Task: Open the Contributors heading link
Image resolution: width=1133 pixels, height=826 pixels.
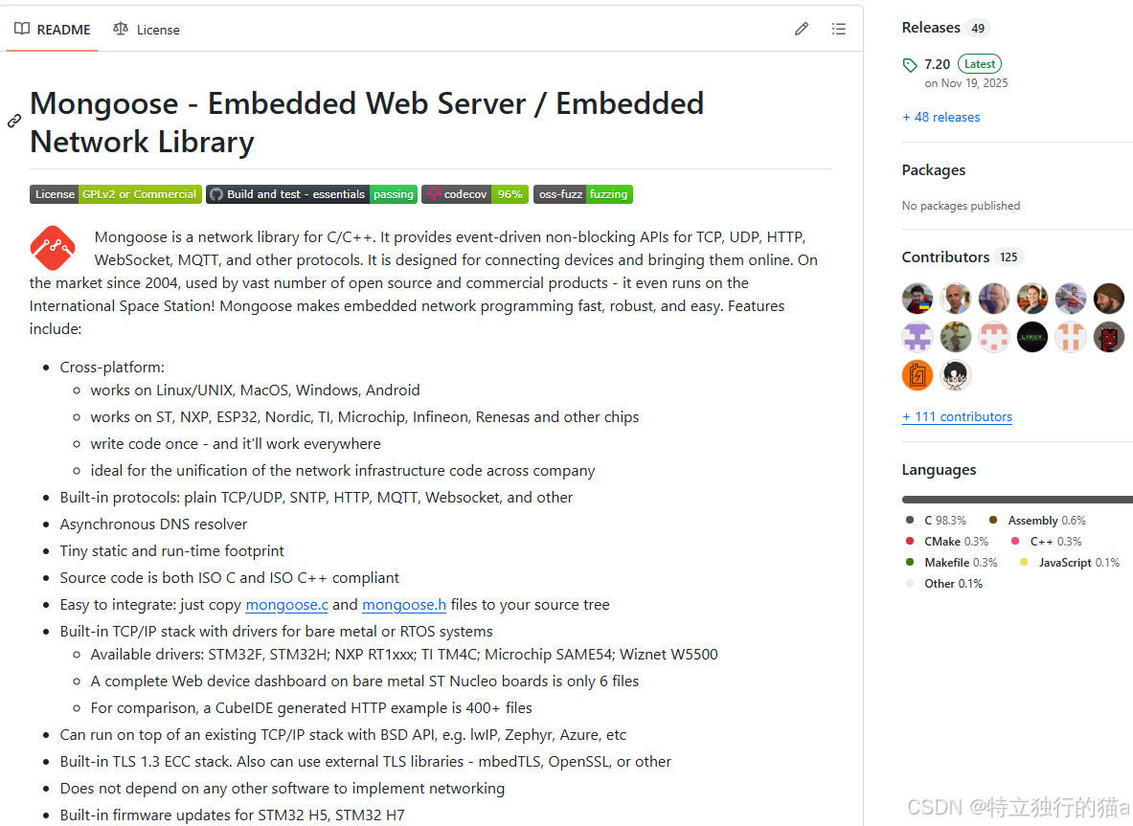Action: (x=945, y=257)
